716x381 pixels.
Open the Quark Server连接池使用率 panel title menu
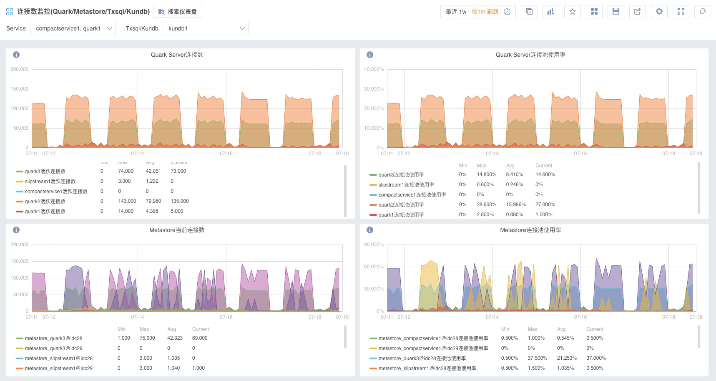pos(530,55)
